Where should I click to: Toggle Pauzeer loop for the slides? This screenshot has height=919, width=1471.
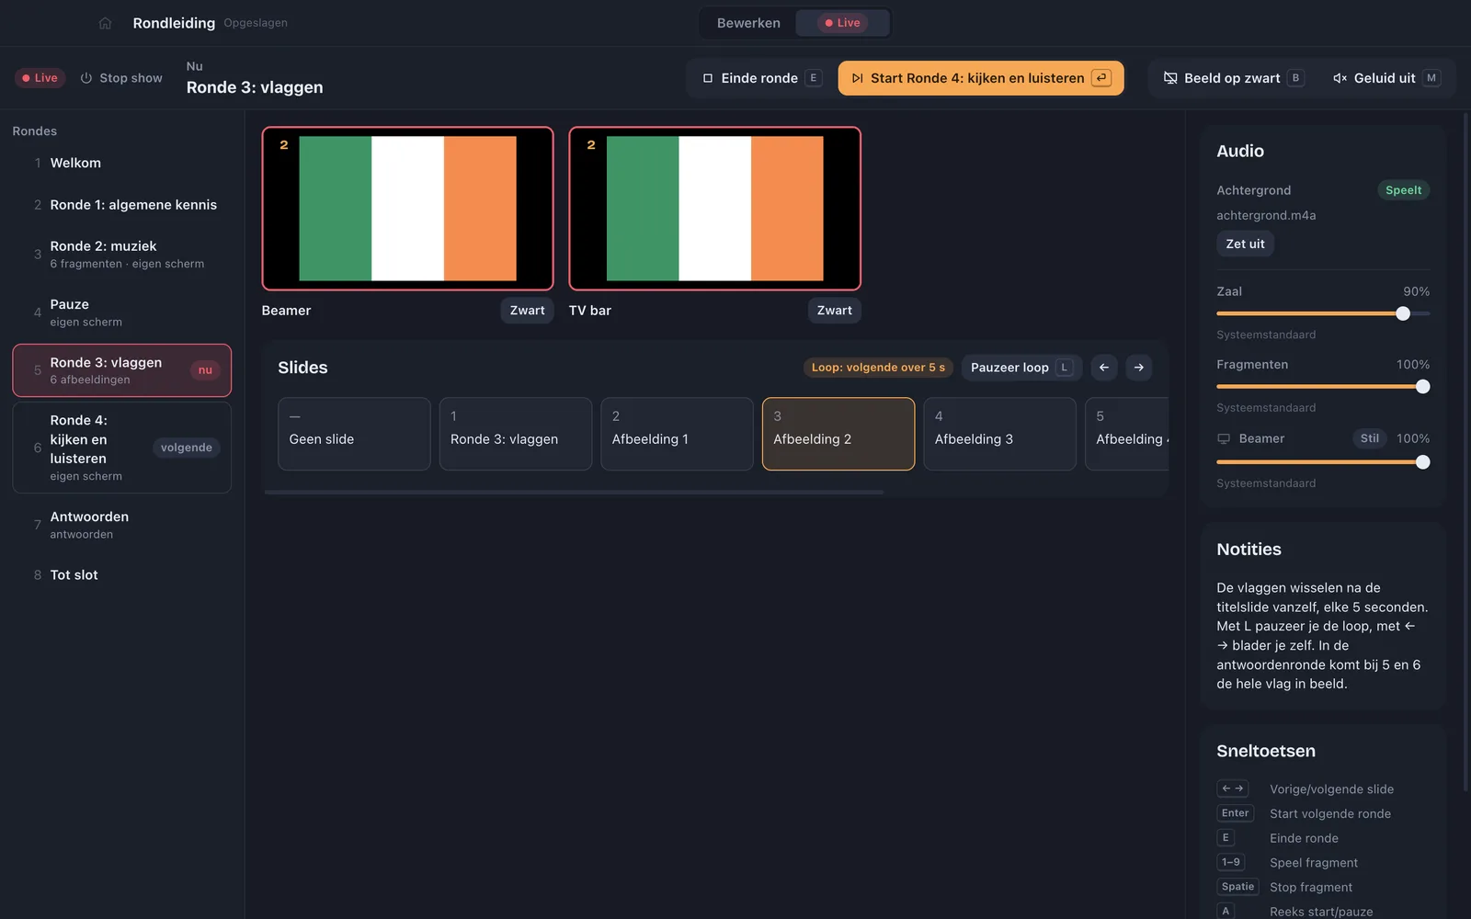point(1021,368)
